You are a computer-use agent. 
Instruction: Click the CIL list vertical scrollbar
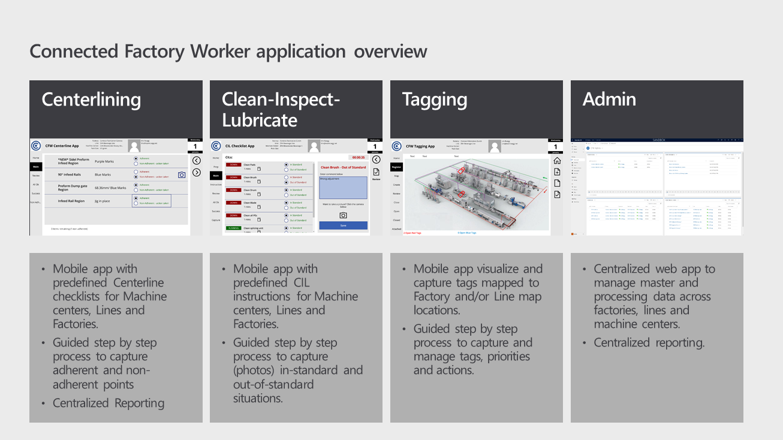coord(314,197)
